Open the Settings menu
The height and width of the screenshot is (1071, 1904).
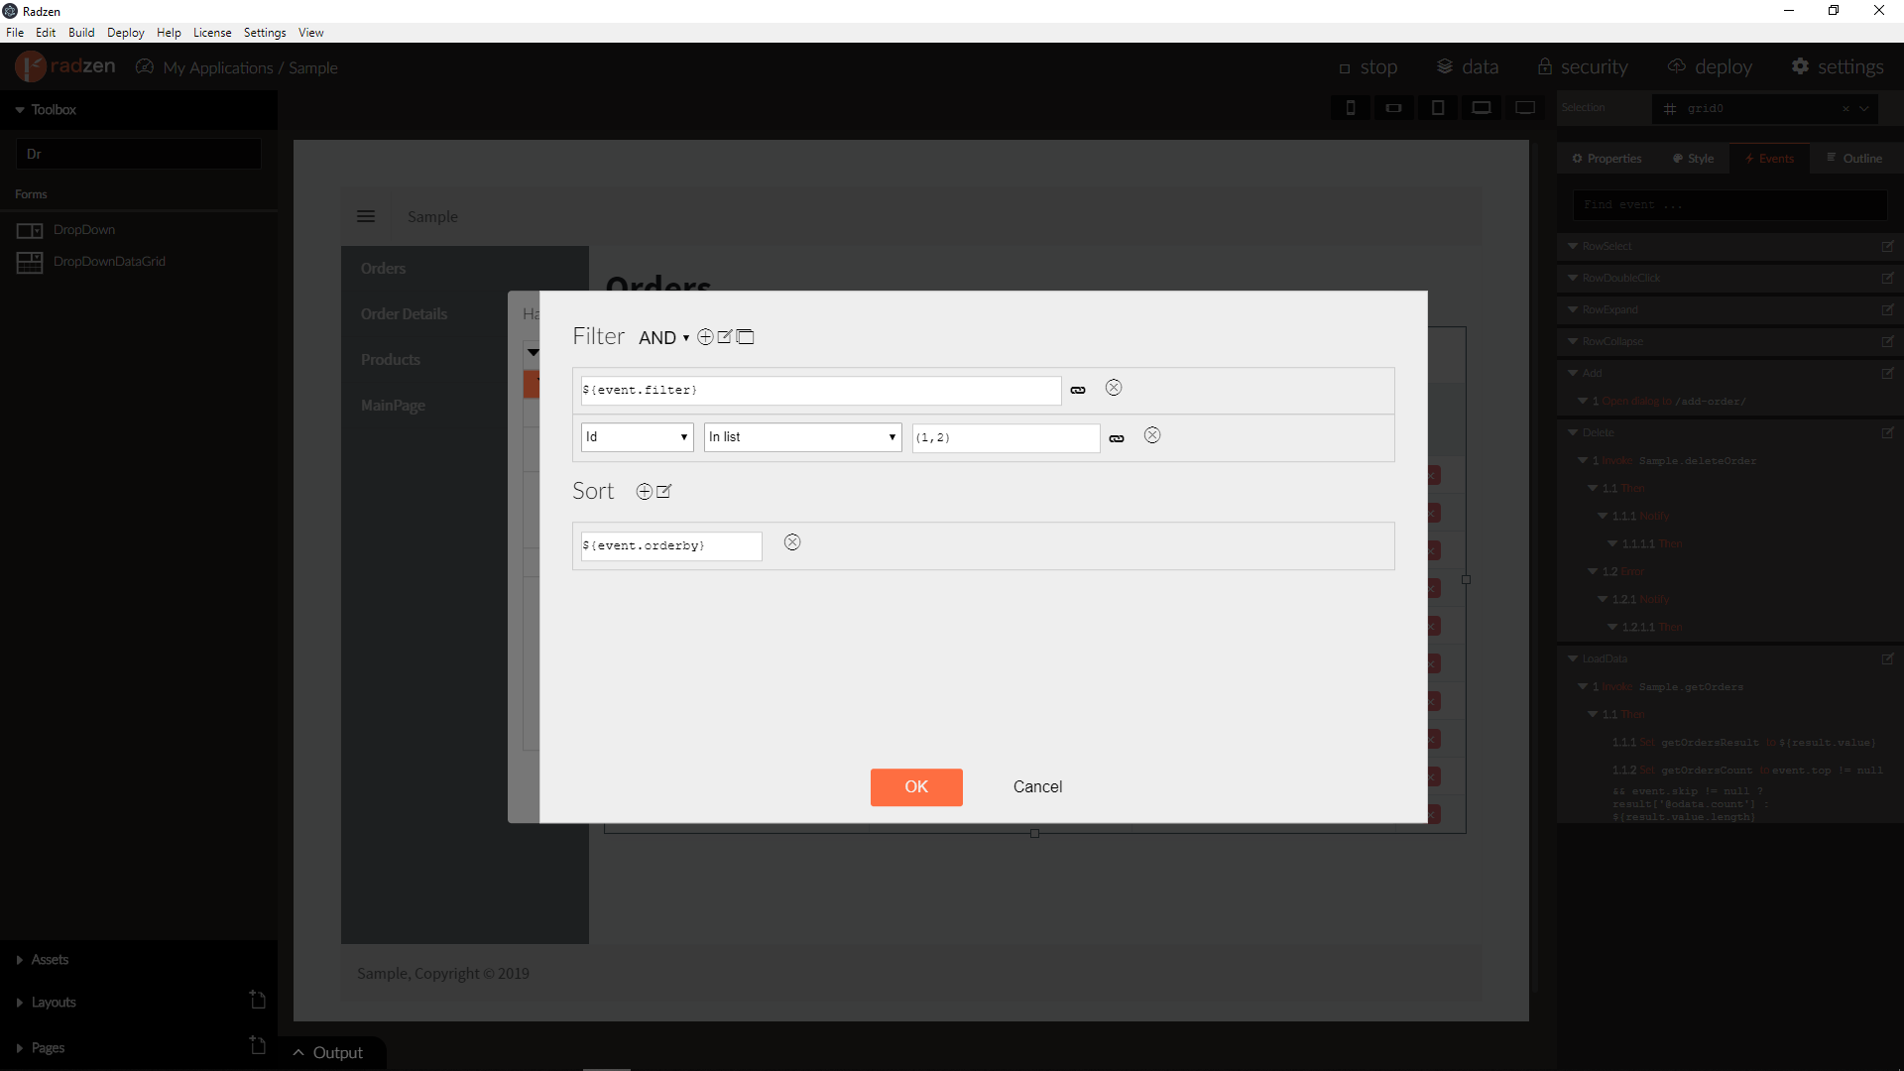(265, 33)
